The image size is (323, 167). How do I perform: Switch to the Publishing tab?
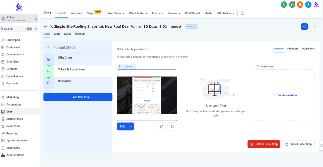click(x=308, y=49)
